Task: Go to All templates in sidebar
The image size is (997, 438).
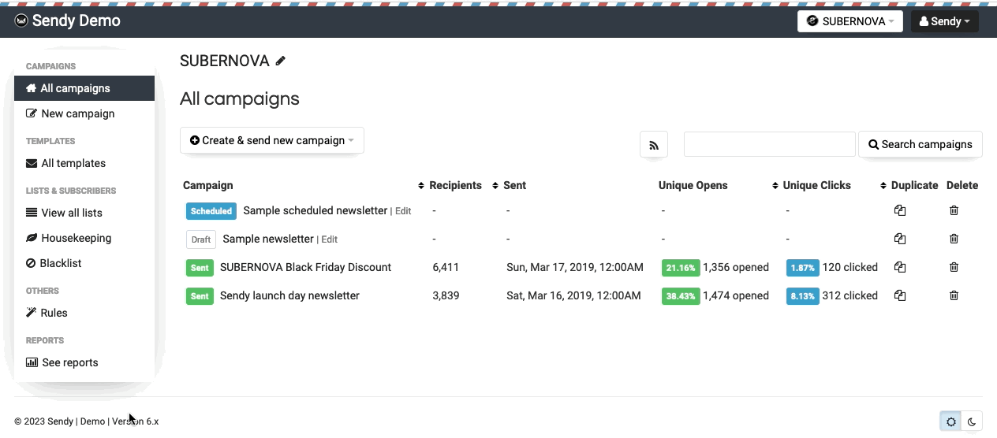Action: [84, 163]
